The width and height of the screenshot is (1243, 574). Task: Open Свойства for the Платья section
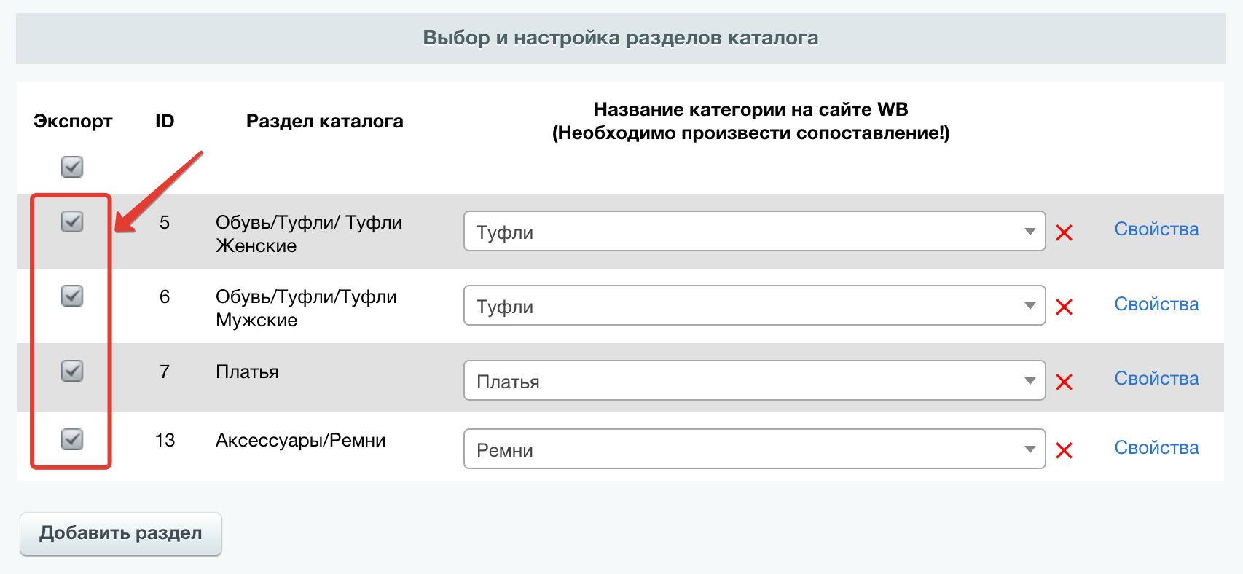[1156, 379]
